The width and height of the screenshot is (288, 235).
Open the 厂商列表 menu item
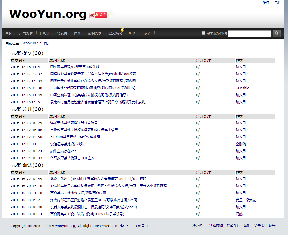coord(26,33)
